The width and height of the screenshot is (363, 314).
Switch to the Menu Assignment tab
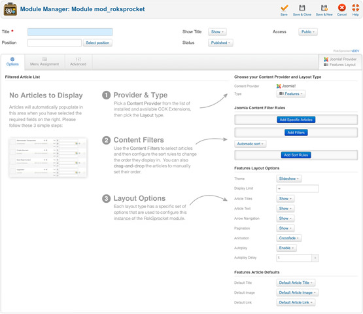point(44,62)
